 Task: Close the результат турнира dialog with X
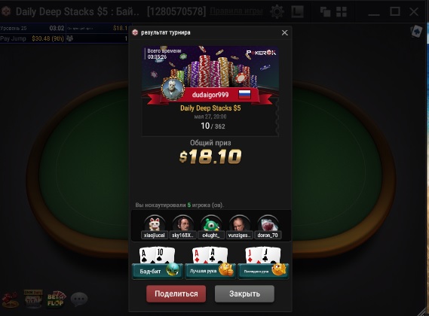tap(284, 33)
